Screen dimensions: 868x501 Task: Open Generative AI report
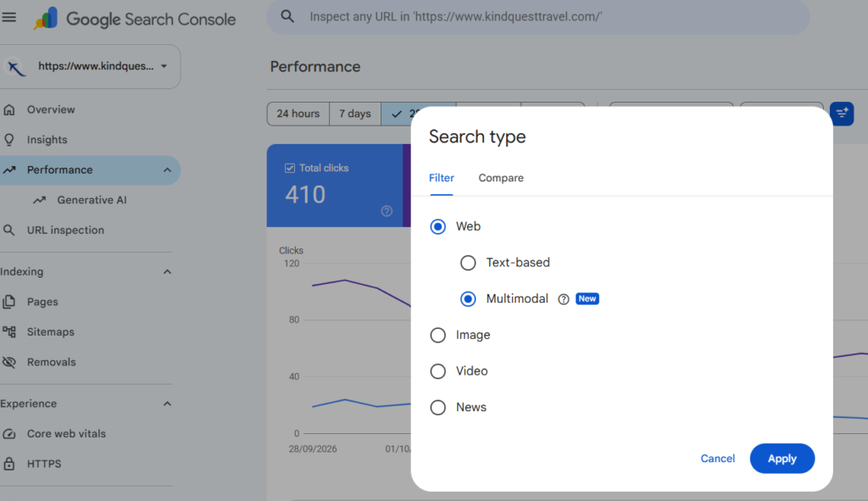click(90, 200)
